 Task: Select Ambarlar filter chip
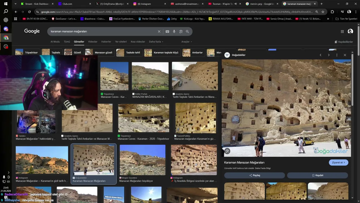tap(193, 52)
